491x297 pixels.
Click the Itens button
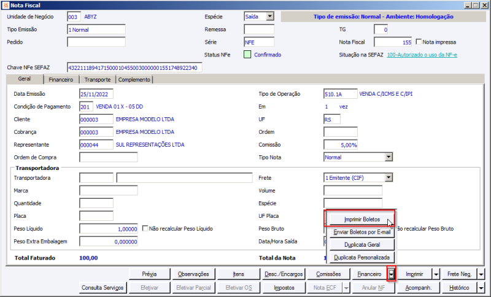(238, 274)
